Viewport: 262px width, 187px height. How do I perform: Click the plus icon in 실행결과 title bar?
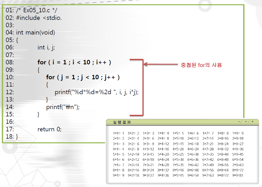tap(246, 122)
